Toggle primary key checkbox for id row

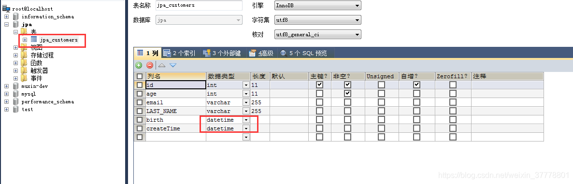(x=320, y=85)
